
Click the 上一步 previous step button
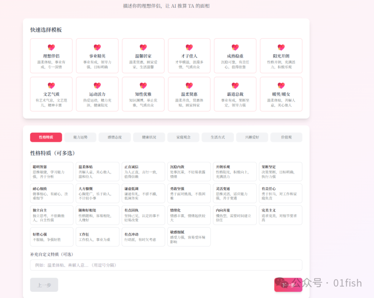click(44, 285)
